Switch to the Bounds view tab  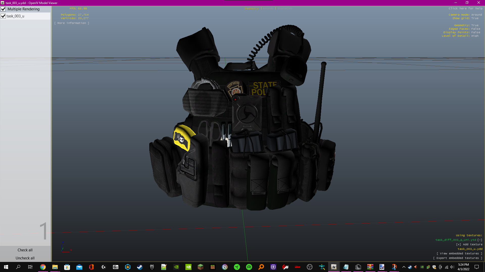pos(268,8)
